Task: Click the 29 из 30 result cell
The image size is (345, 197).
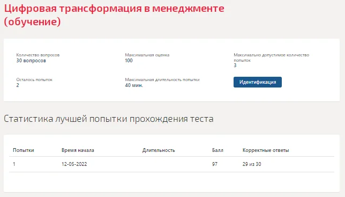Action: 252,164
